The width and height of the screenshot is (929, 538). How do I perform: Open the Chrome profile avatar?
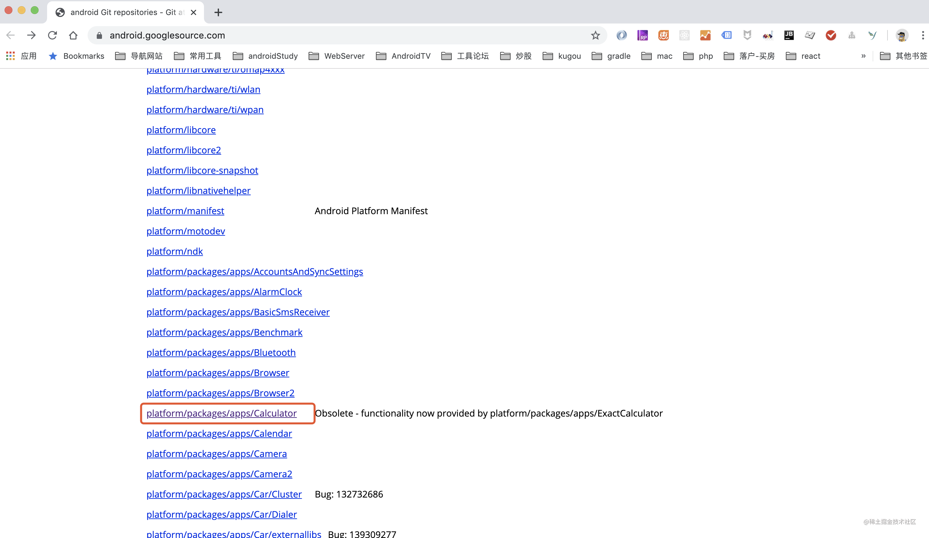pyautogui.click(x=902, y=35)
